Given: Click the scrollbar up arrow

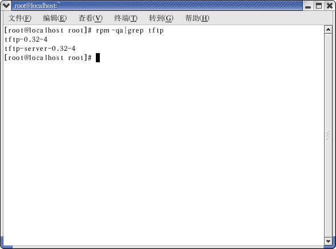Looking at the screenshot, I should point(328,30).
